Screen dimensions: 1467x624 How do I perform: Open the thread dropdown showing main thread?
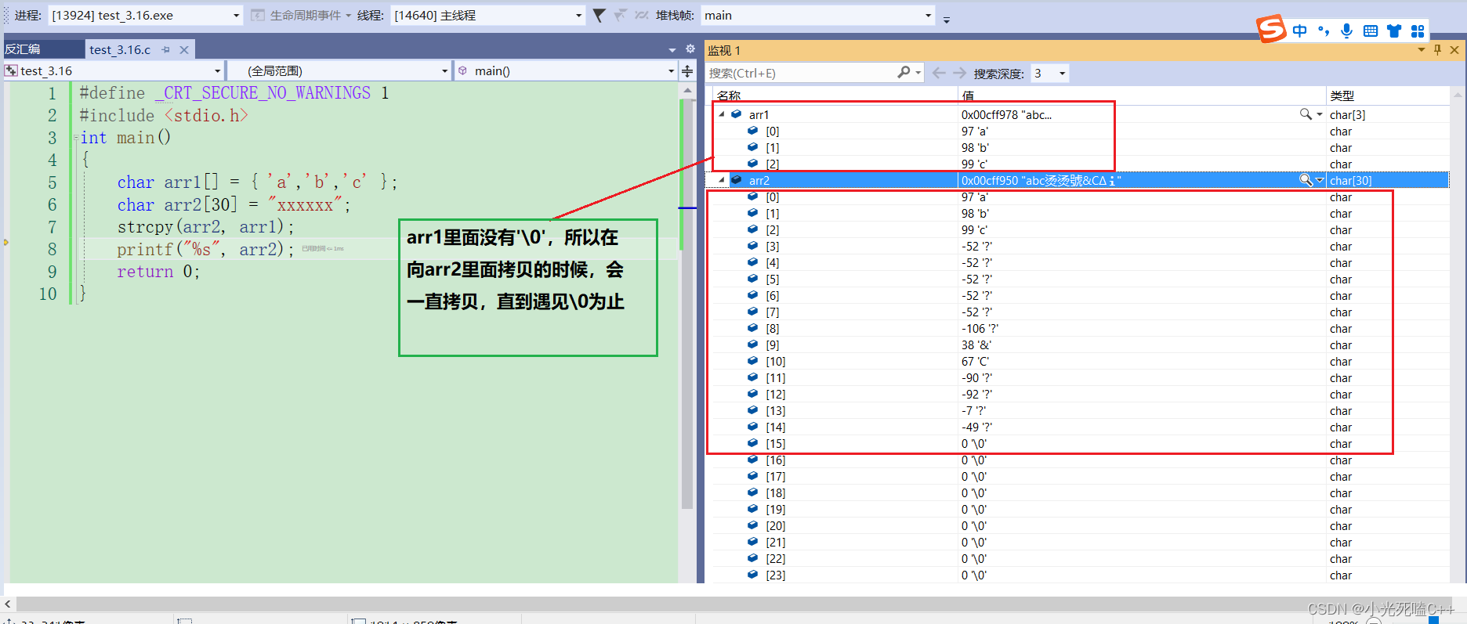pos(487,15)
